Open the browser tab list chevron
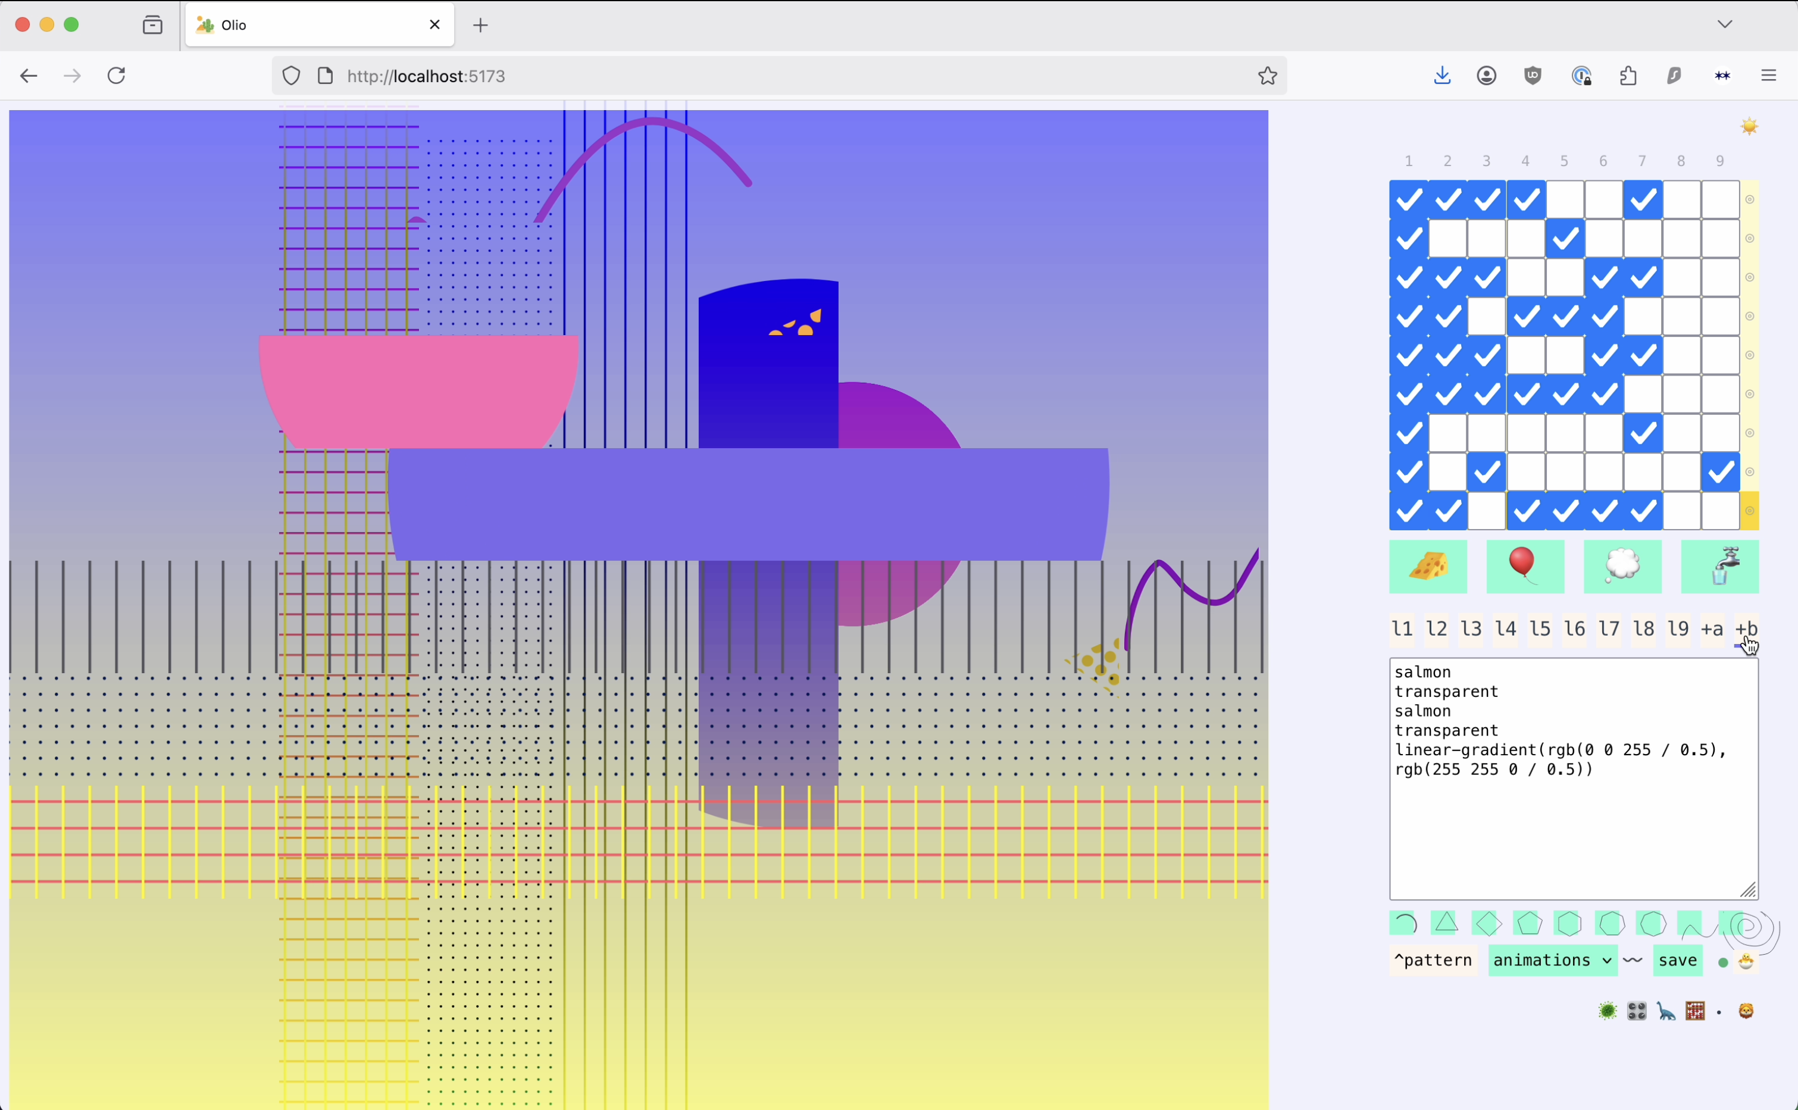 click(1725, 24)
